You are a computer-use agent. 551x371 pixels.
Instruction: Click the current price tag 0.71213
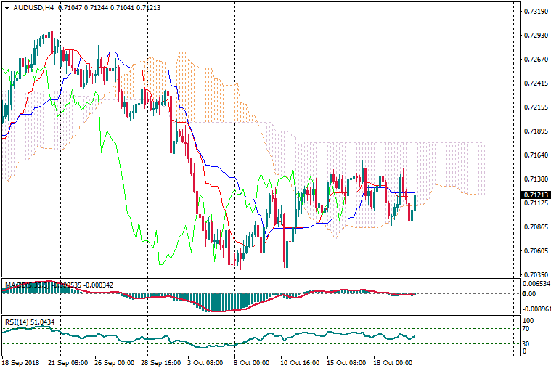(534, 195)
